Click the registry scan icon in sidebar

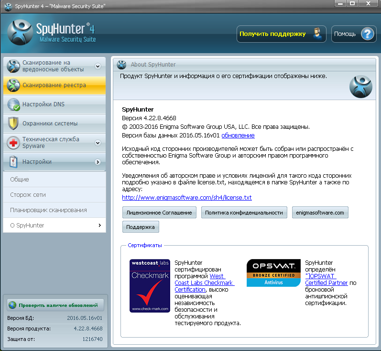click(x=14, y=85)
